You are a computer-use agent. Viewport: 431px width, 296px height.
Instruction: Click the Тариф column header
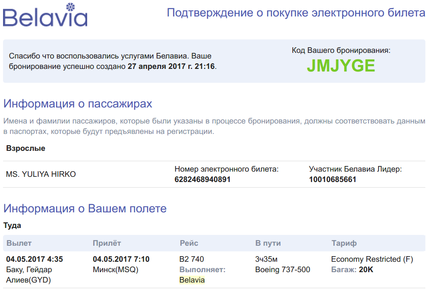click(x=344, y=243)
